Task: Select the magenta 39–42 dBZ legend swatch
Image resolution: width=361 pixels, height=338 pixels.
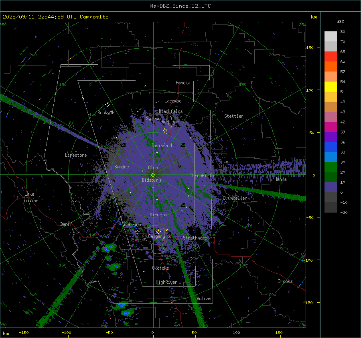Action: (x=331, y=127)
